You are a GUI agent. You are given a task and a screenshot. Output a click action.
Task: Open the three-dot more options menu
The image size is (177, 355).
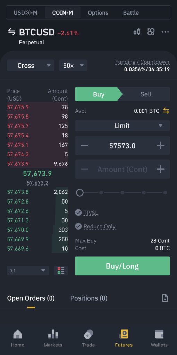[x=165, y=32]
